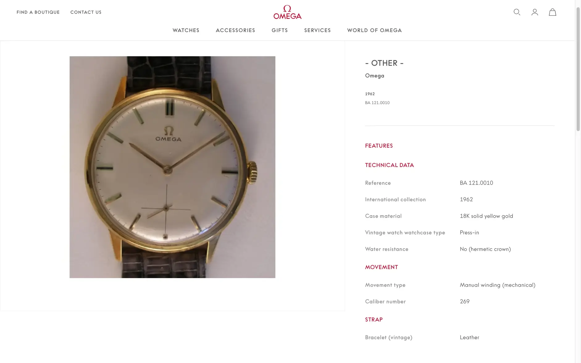Open the Watches menu

click(x=186, y=30)
